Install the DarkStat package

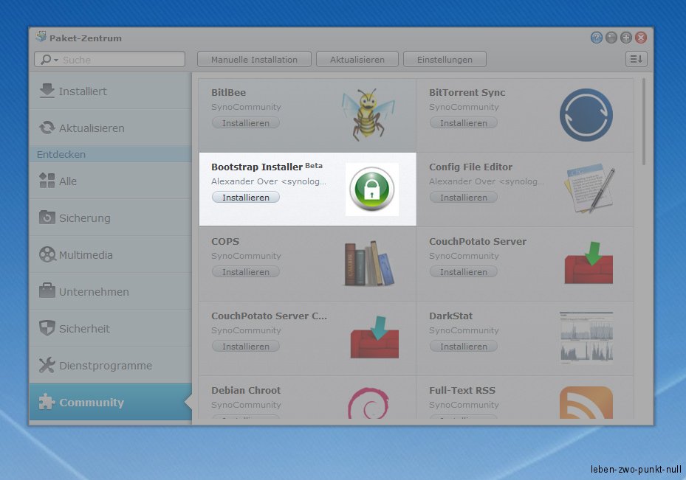click(463, 346)
